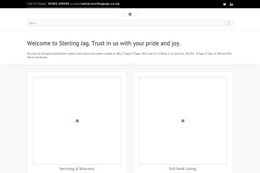The image size is (260, 173).
Task: Follow the Full Stock Listing heading link
Action: [x=183, y=169]
